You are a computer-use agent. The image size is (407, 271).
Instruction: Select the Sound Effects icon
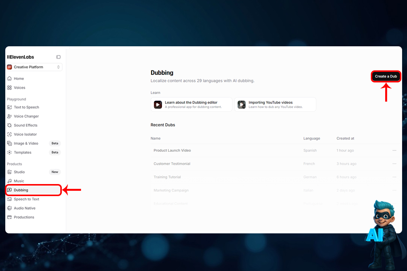tap(10, 125)
